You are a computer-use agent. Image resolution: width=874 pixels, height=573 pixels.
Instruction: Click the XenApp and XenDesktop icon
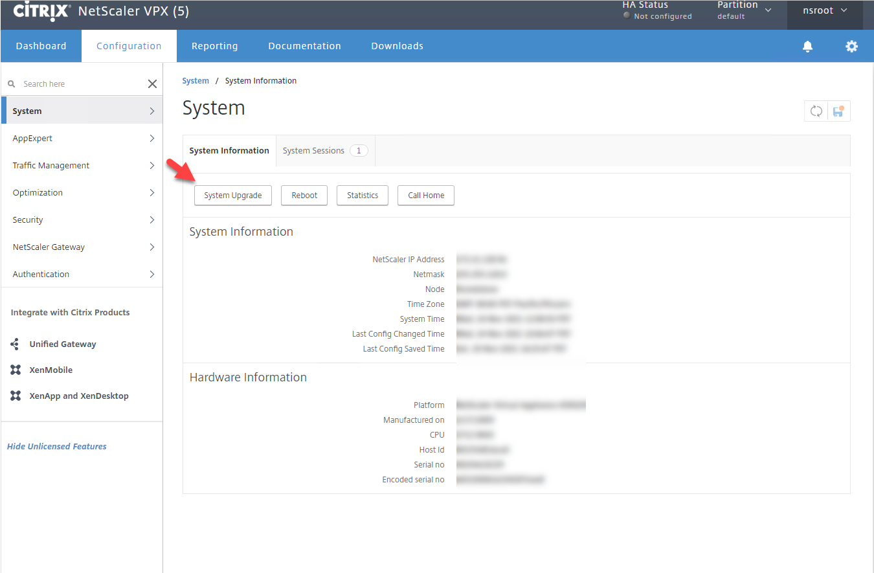click(16, 396)
